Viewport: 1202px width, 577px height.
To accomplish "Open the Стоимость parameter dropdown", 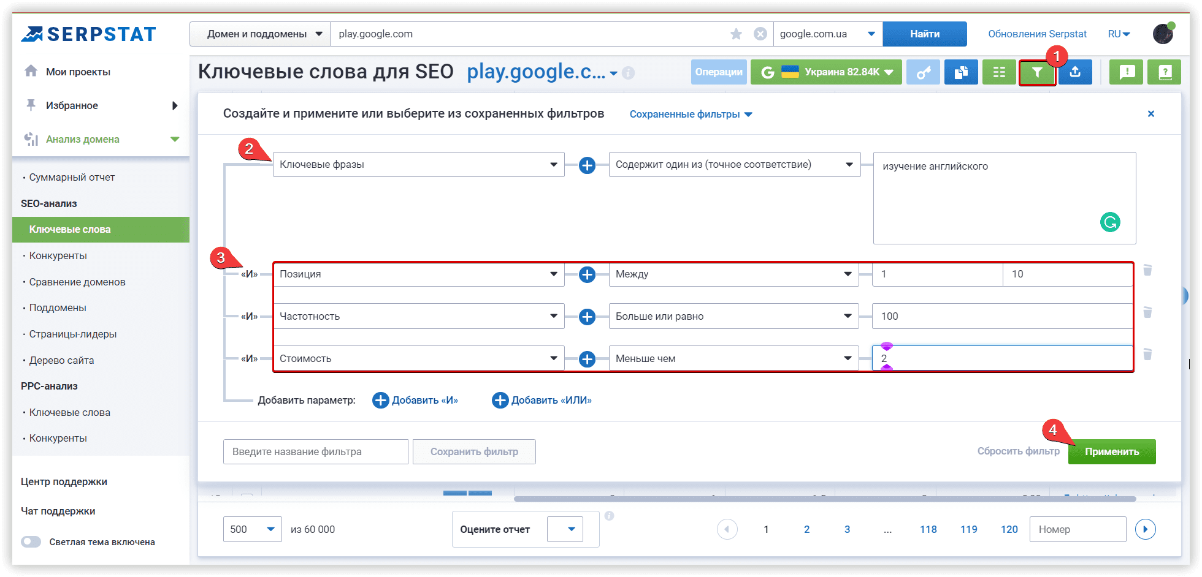I will (418, 359).
